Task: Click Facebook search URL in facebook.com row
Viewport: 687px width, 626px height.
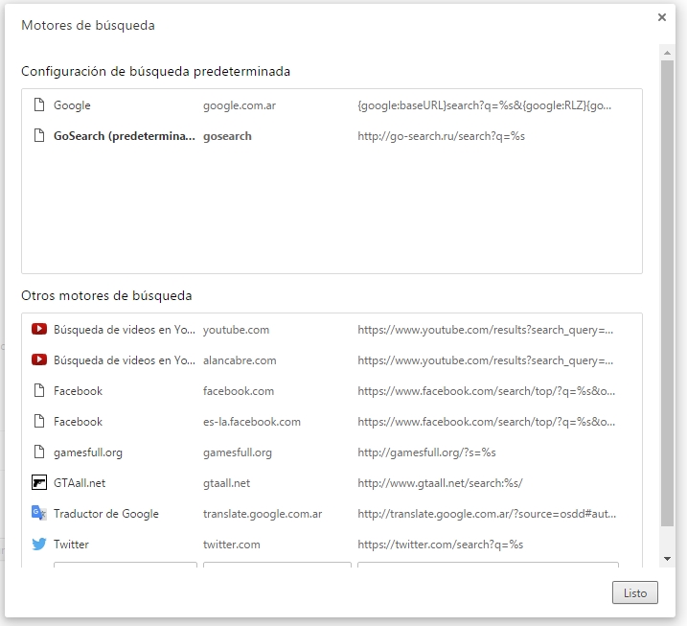Action: click(x=487, y=391)
